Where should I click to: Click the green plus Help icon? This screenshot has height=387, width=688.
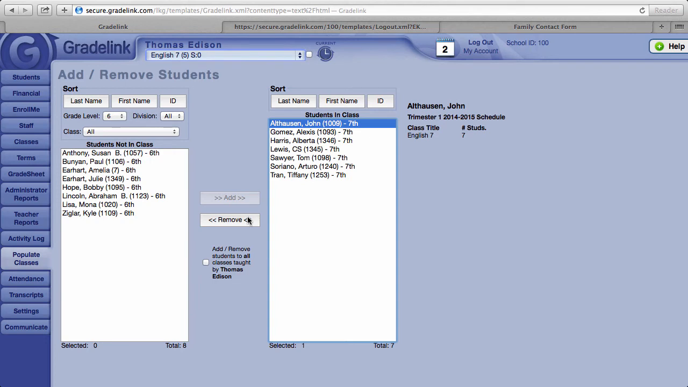tap(660, 47)
